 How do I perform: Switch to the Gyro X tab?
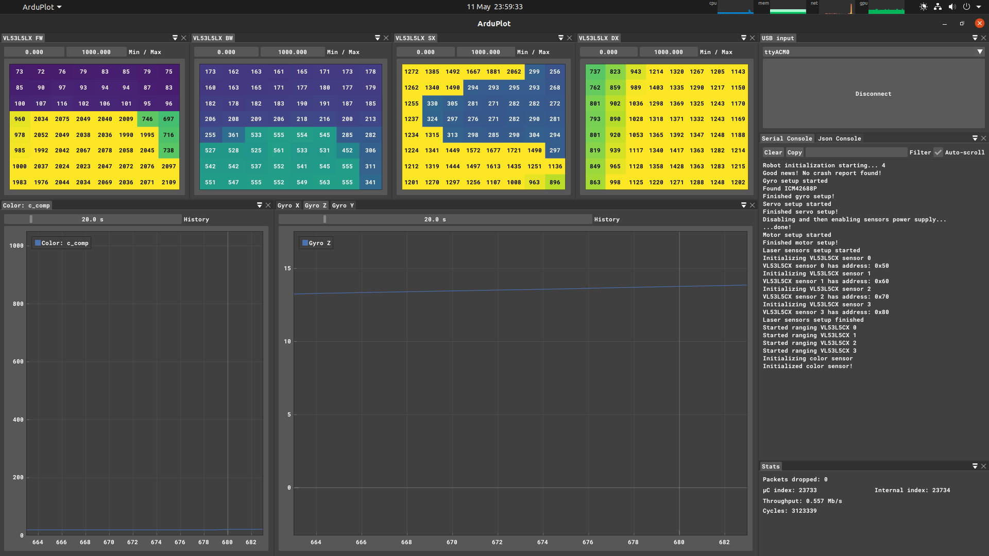[x=288, y=205]
